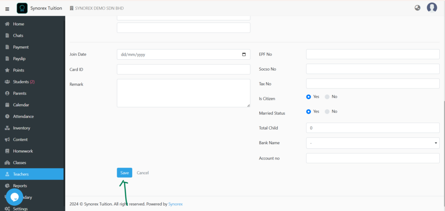Viewport: 445px width, 211px height.
Task: Open the Reports menu item
Action: (20, 186)
